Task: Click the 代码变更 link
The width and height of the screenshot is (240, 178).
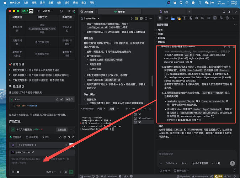Action: click(x=32, y=137)
